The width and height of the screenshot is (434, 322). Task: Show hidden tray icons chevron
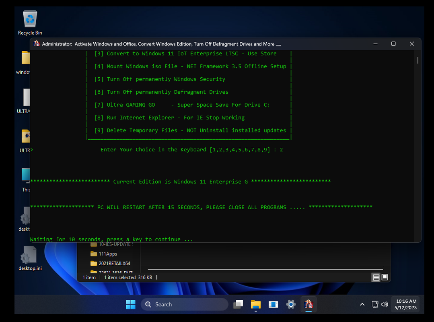362,304
